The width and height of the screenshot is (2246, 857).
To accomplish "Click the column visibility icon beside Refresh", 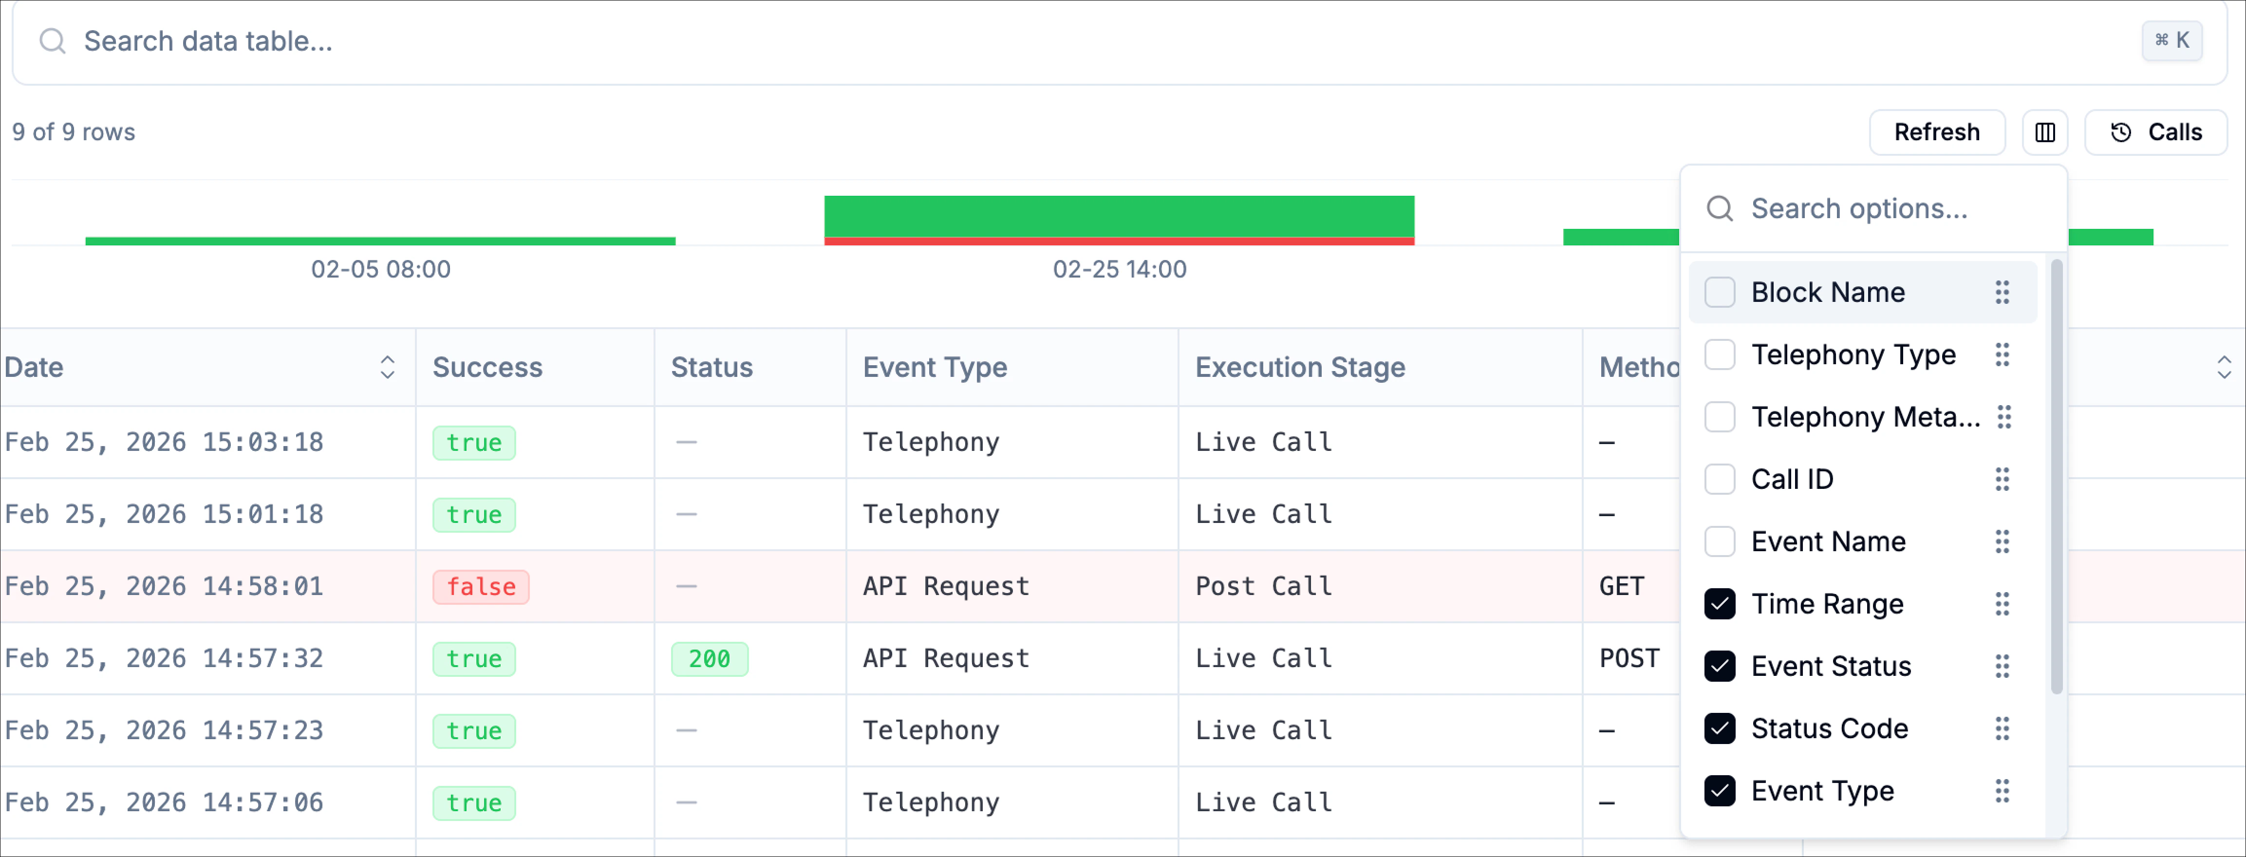I will [2045, 131].
